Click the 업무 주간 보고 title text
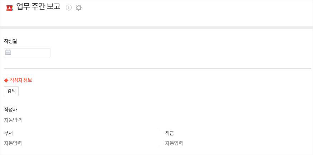This screenshot has height=155, width=313. click(38, 7)
